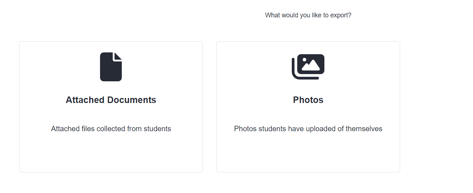Image resolution: width=473 pixels, height=193 pixels.
Task: Click blank area between the Photos title and its description
Action: (308, 115)
